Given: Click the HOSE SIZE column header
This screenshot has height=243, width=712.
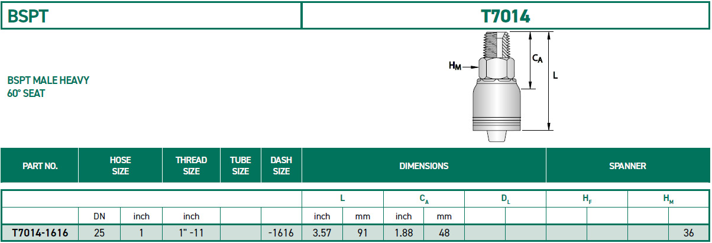Looking at the screenshot, I should coord(120,166).
